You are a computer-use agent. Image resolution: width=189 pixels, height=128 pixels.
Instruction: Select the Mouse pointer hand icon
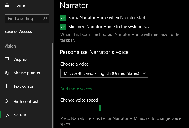(x=7, y=73)
